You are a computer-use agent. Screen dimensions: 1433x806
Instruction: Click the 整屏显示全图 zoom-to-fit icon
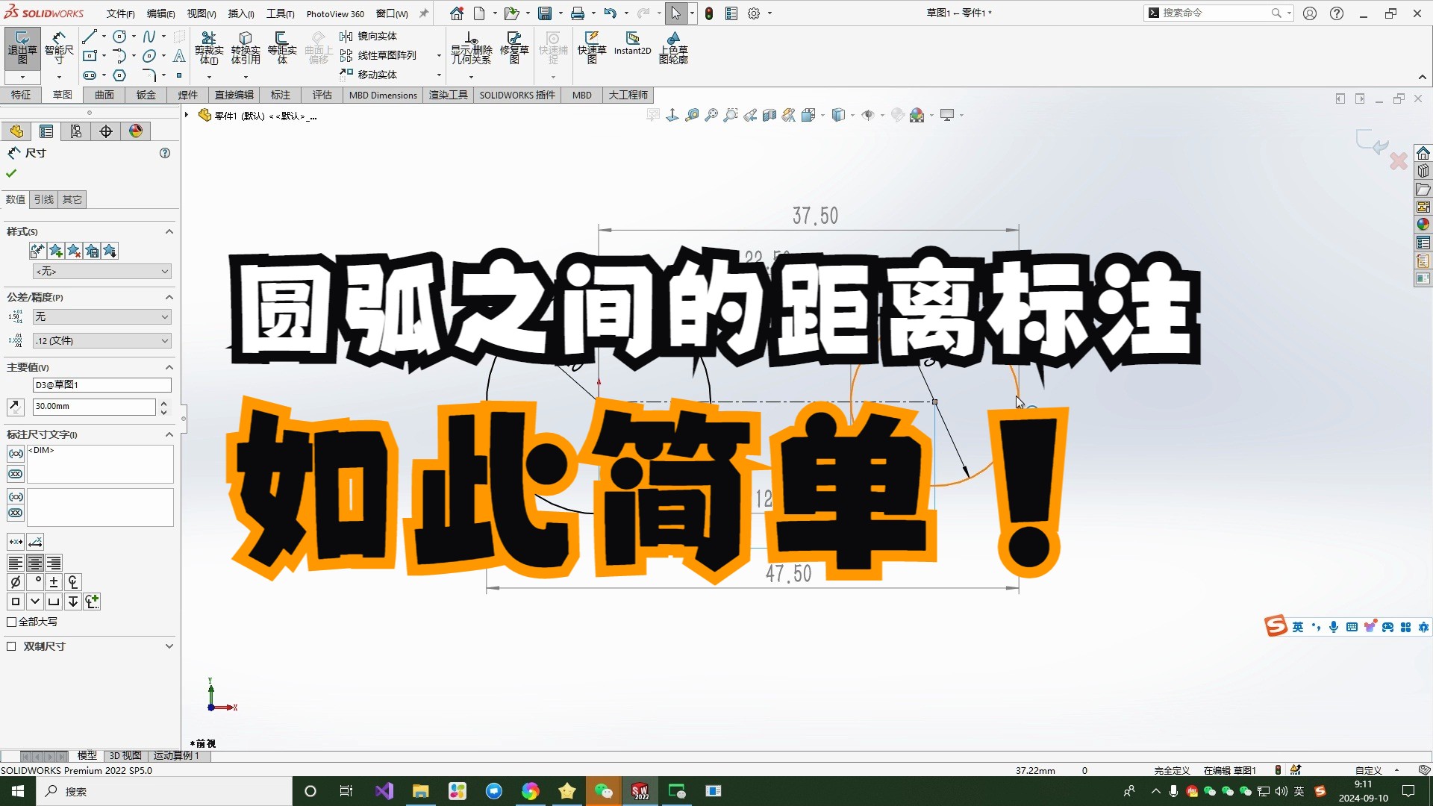[x=711, y=115]
